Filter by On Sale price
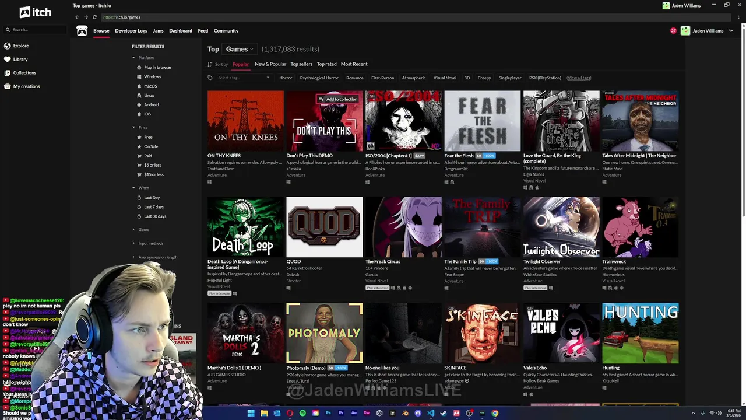This screenshot has width=746, height=420. 147,146
